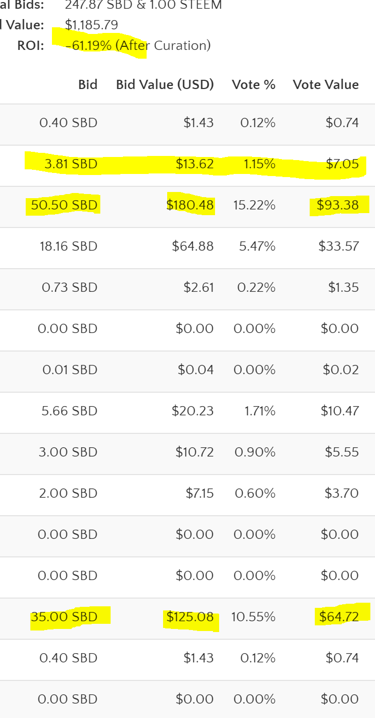
Task: Click the Vote Value column header
Action: (326, 84)
